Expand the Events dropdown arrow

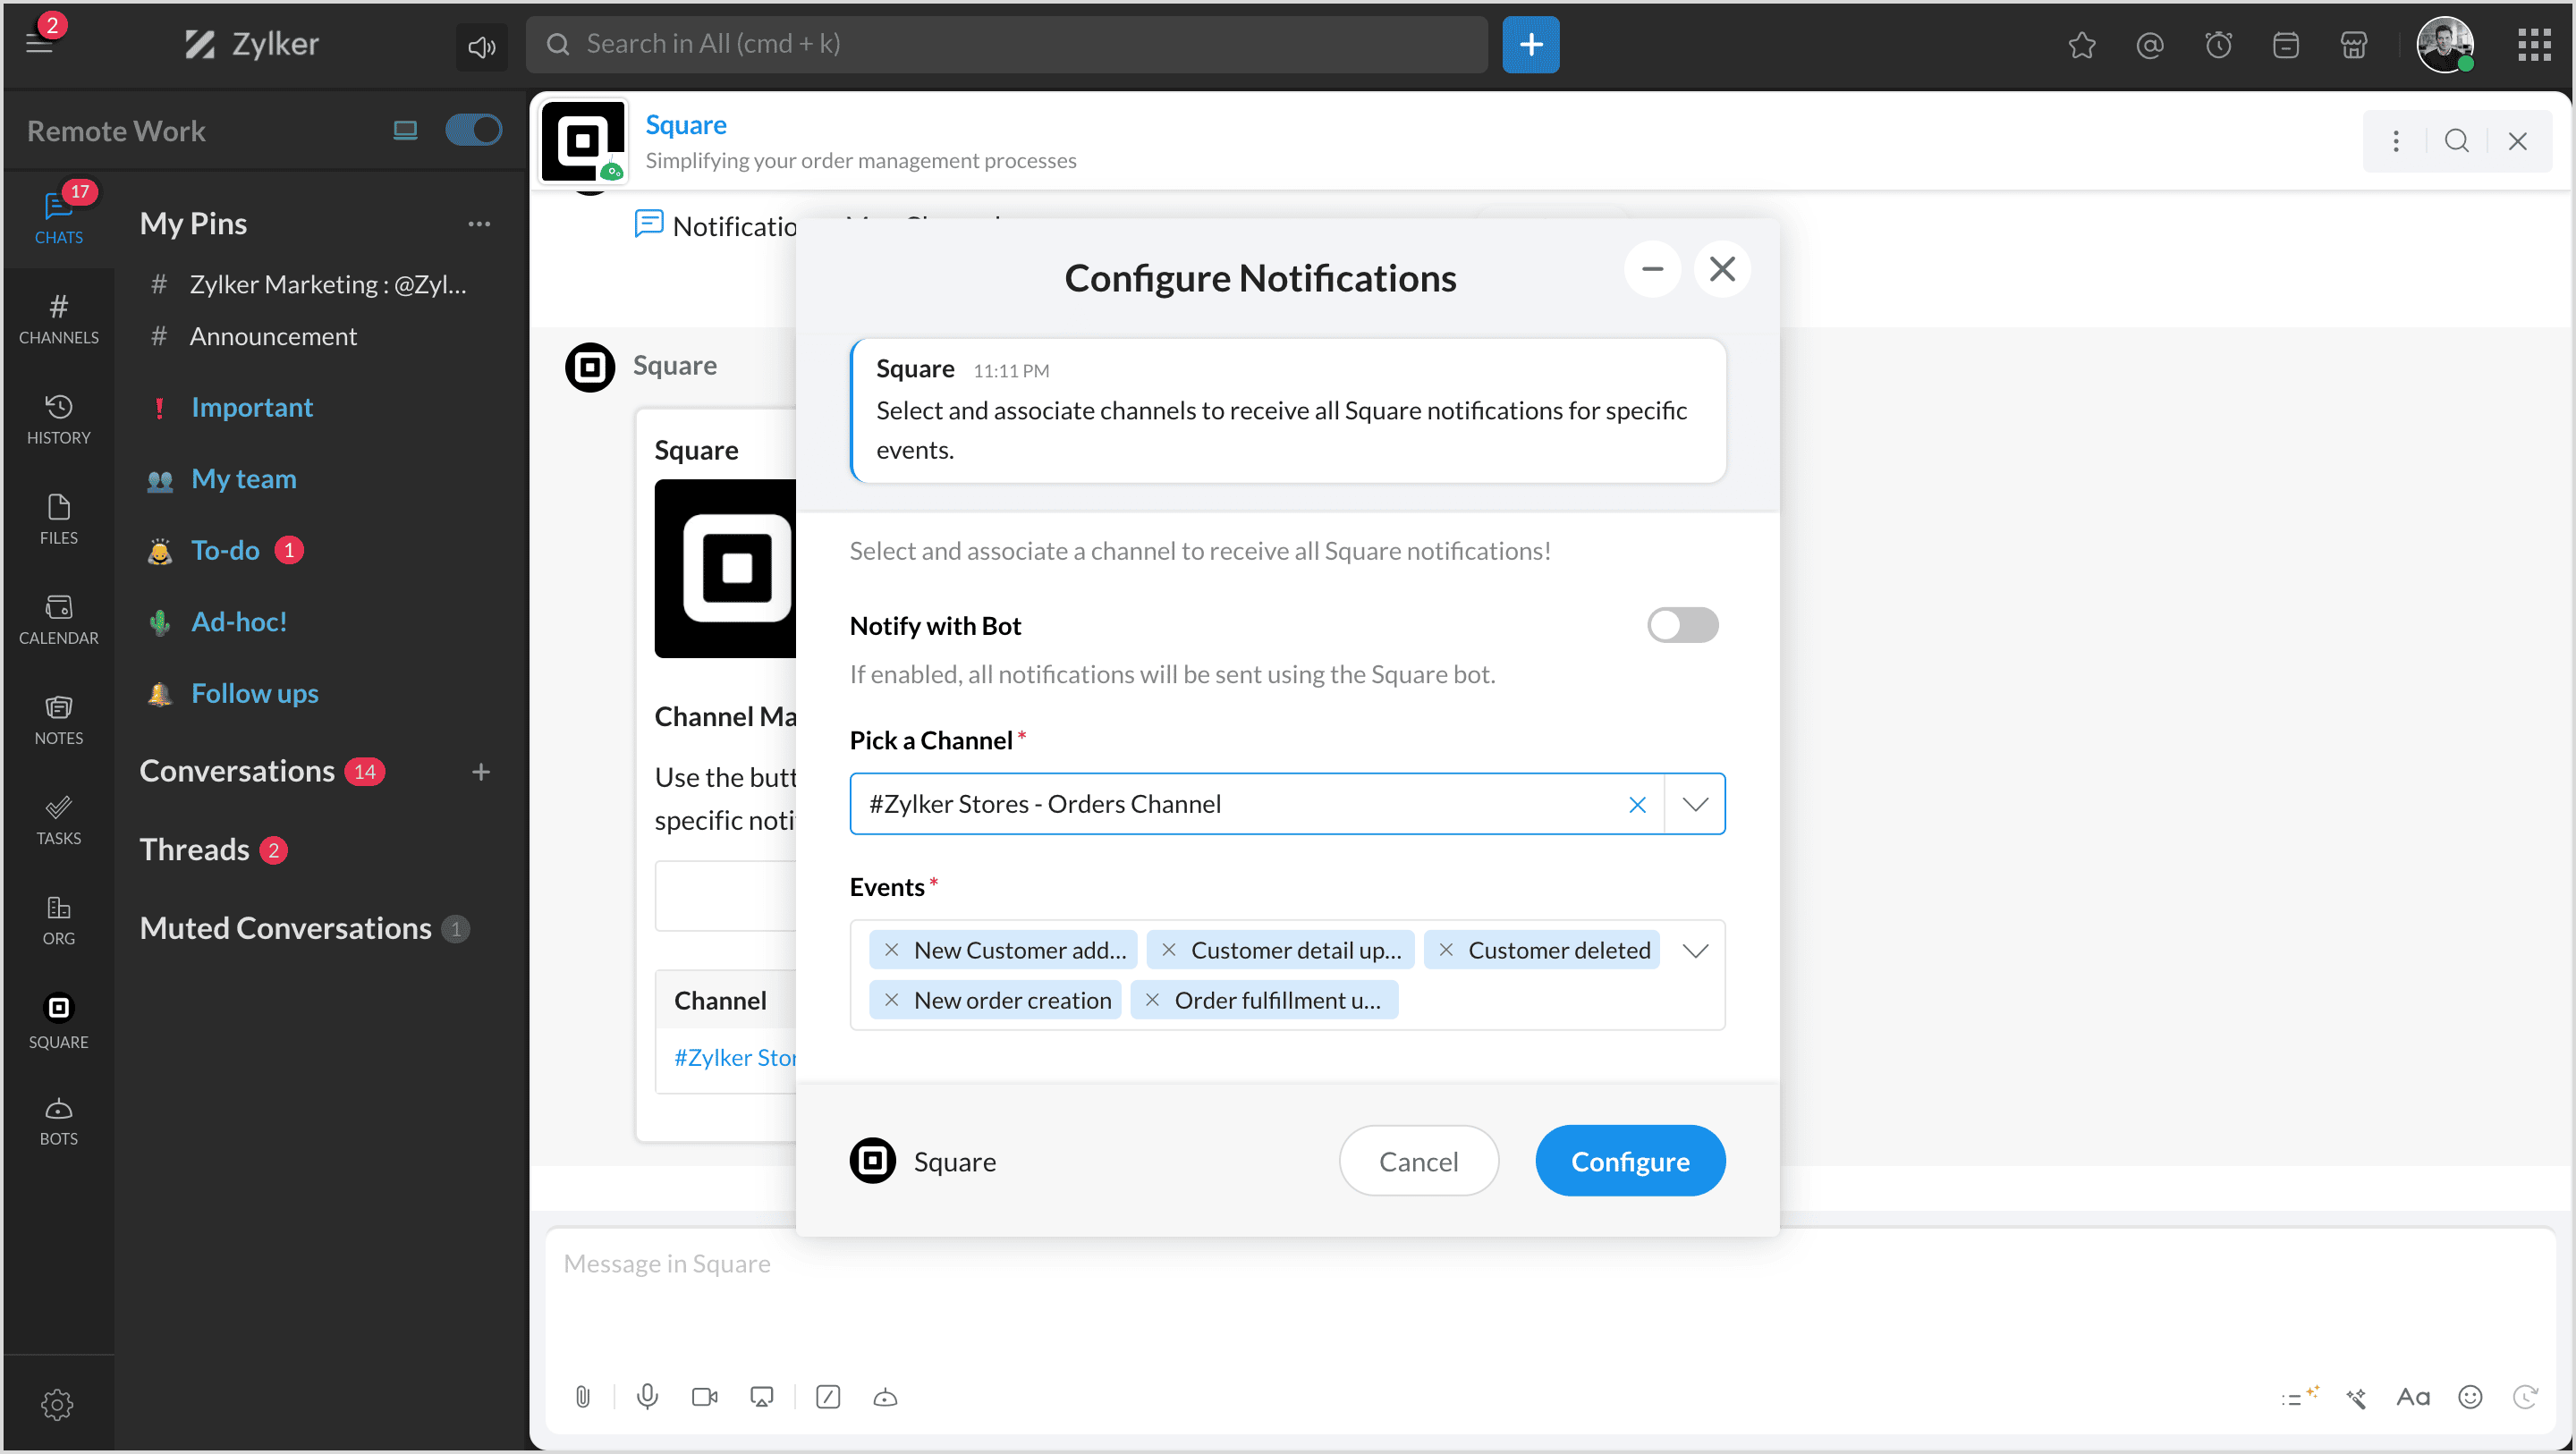point(1695,950)
